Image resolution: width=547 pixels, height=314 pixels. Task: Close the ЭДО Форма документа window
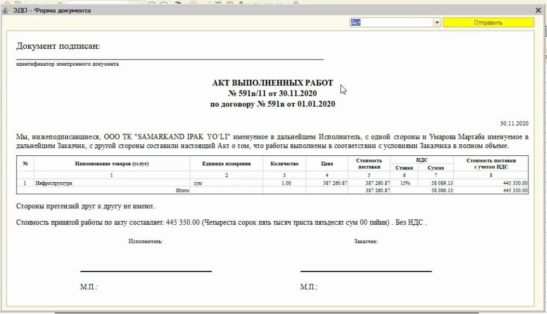(x=538, y=10)
